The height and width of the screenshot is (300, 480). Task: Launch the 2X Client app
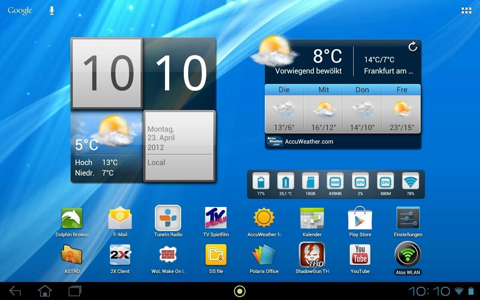[x=120, y=255]
